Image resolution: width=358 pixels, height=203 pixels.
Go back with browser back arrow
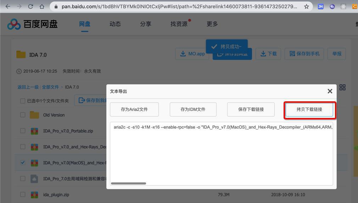(8, 7)
